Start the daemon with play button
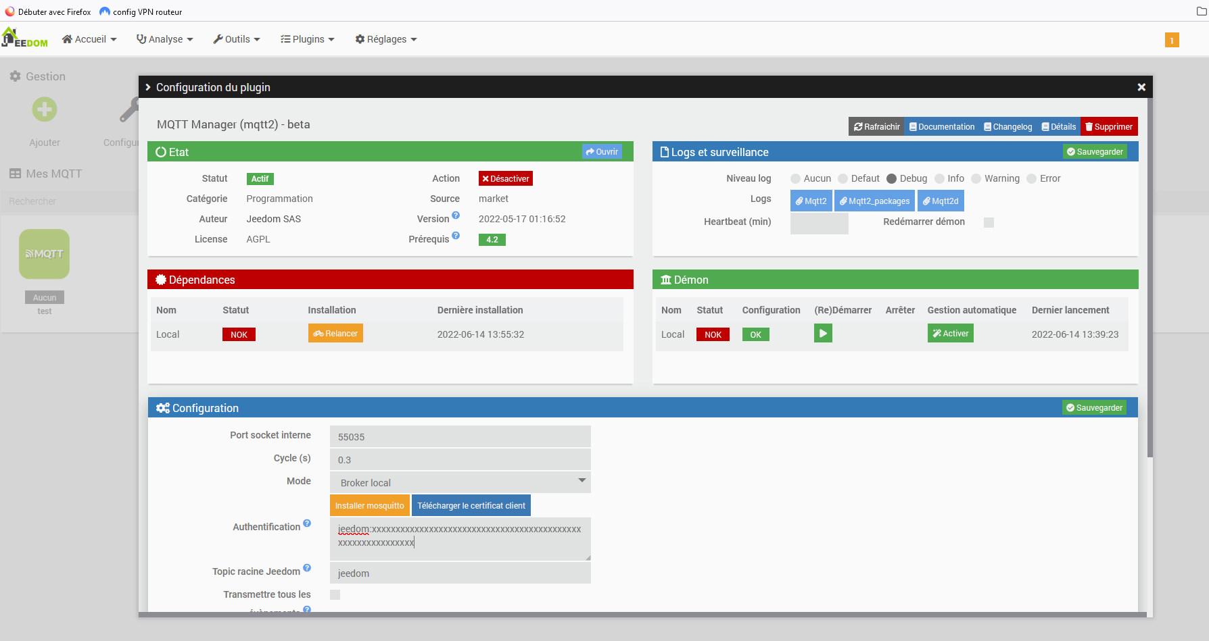The image size is (1209, 641). (823, 333)
